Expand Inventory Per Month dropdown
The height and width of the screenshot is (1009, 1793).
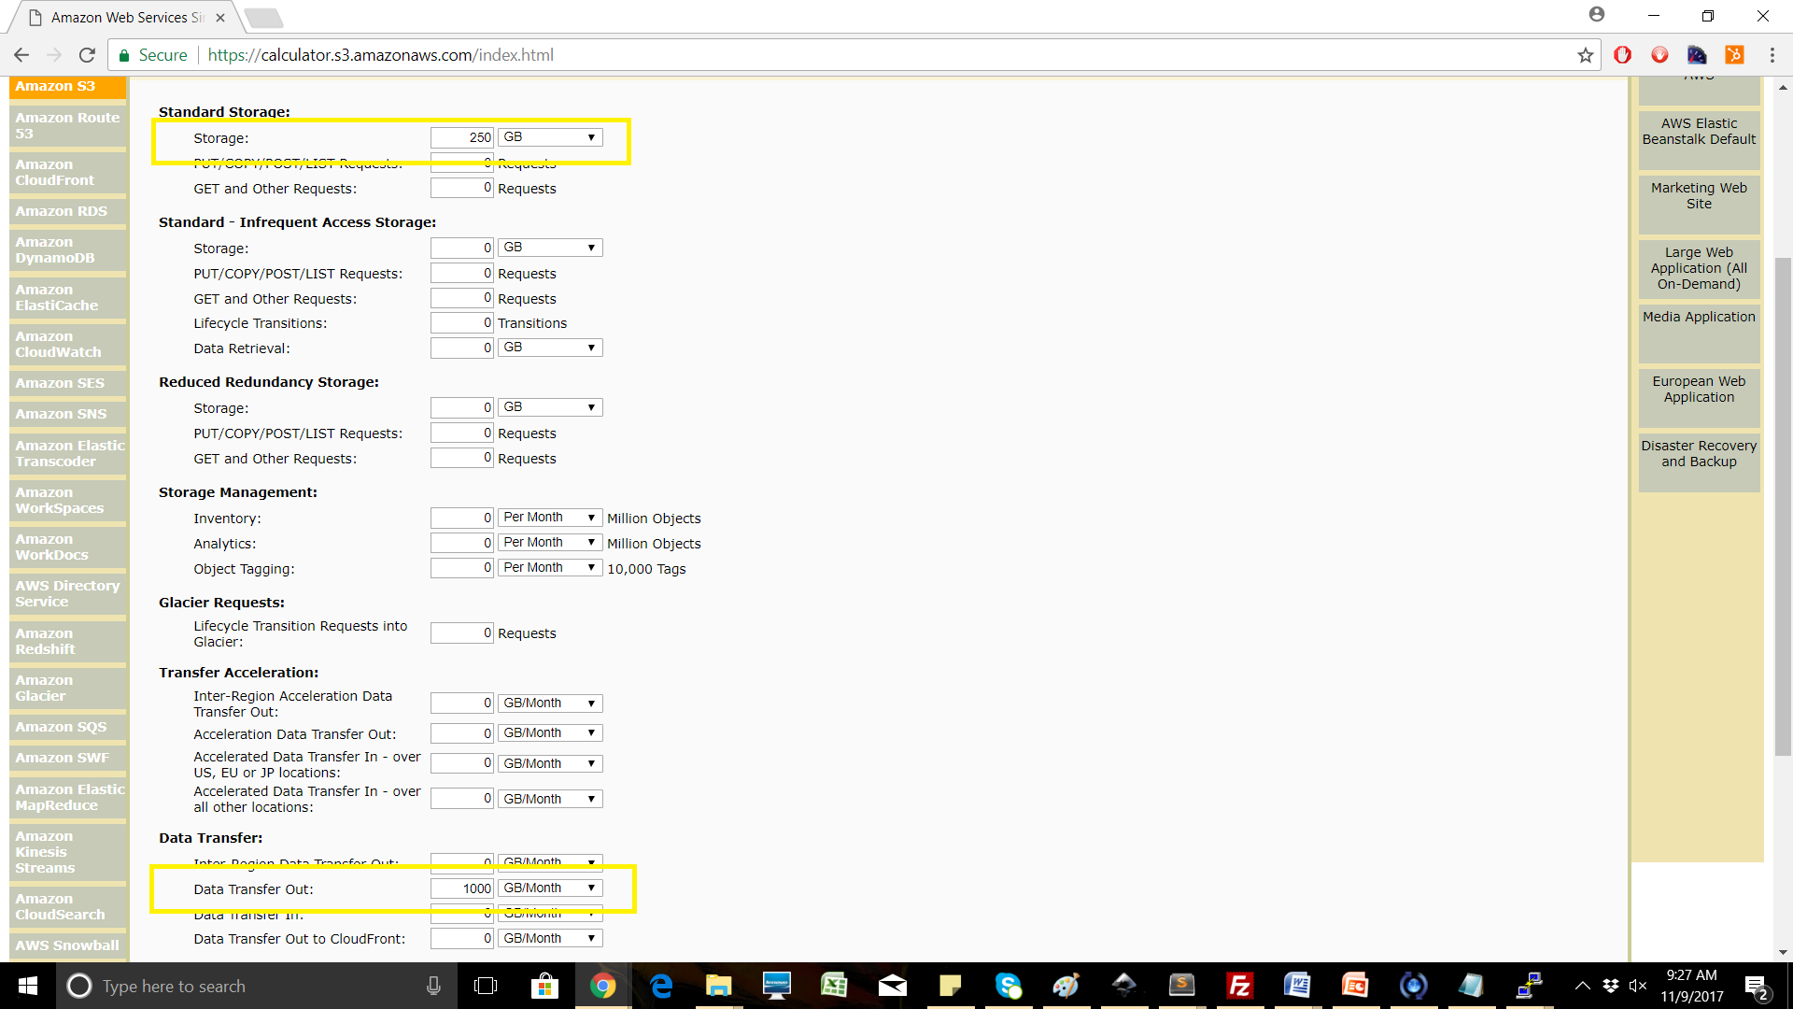tap(550, 518)
